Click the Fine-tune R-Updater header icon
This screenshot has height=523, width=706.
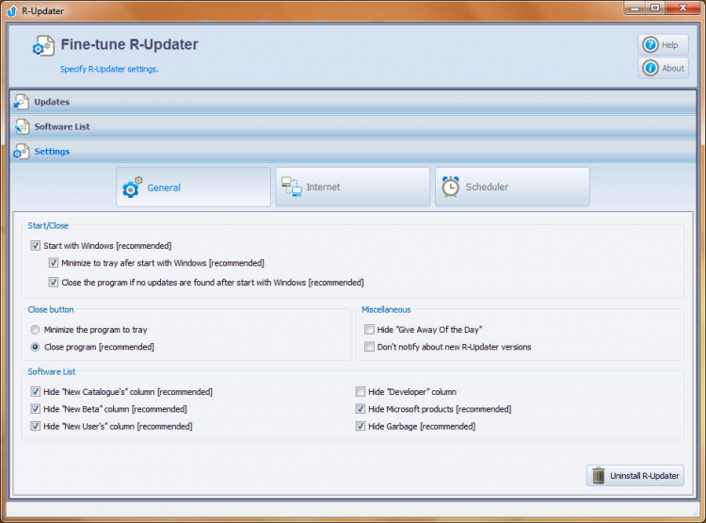pyautogui.click(x=43, y=45)
